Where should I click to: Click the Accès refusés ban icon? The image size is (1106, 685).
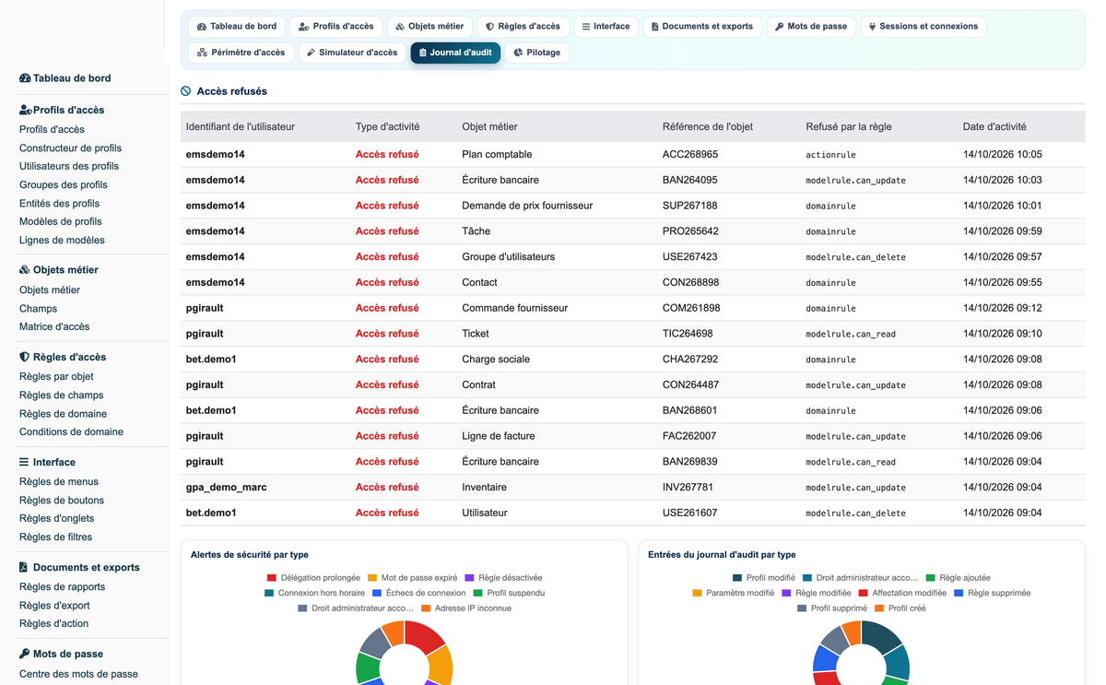tap(186, 91)
